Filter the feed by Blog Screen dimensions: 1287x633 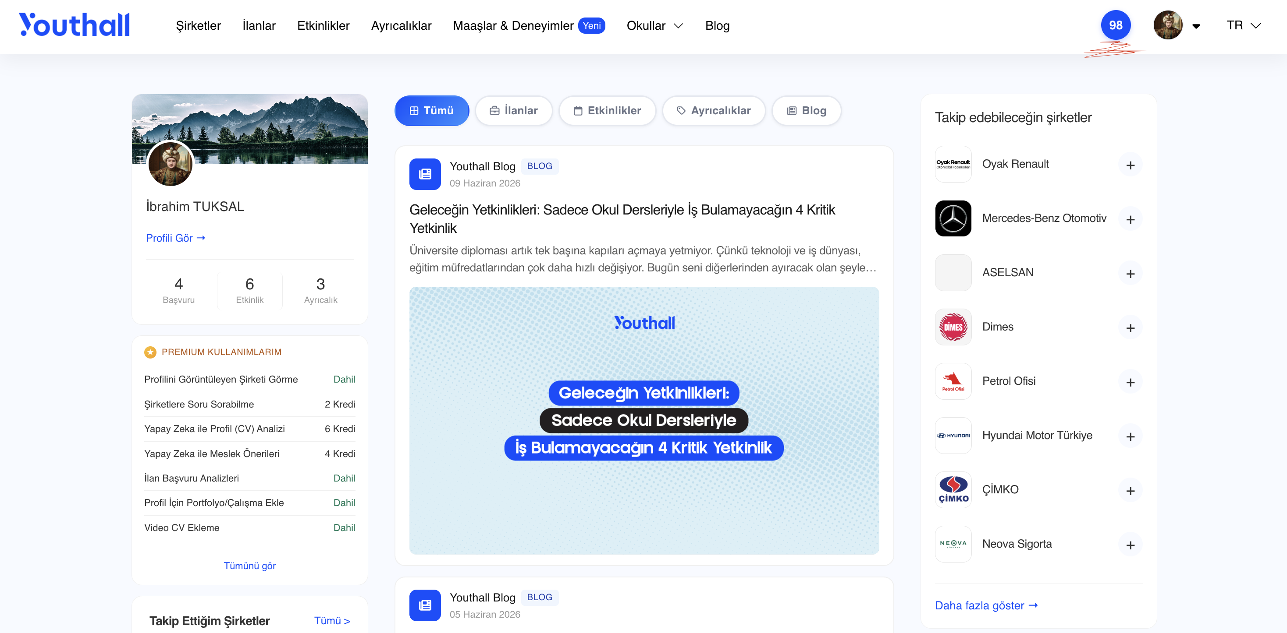[807, 111]
